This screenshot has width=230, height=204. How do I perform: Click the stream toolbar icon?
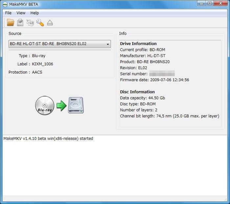(30, 23)
